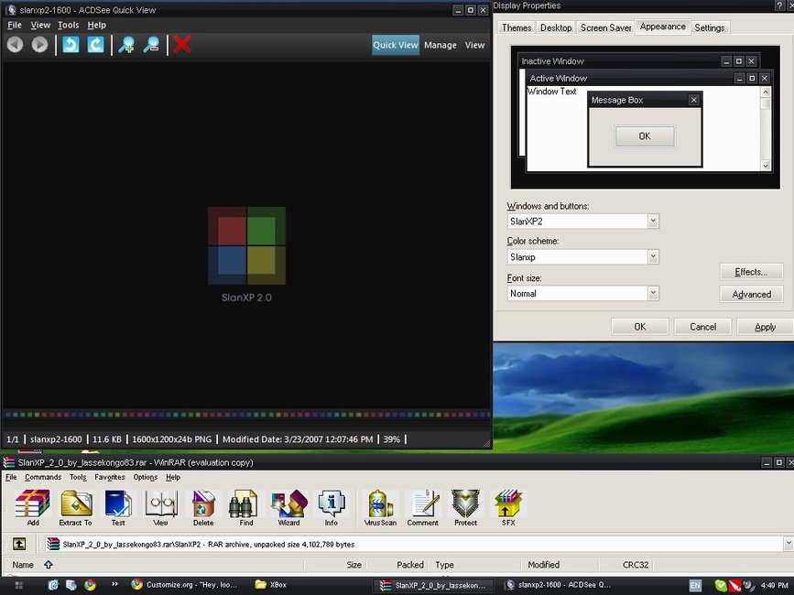Add archive Comment in WinRAR

tap(423, 508)
